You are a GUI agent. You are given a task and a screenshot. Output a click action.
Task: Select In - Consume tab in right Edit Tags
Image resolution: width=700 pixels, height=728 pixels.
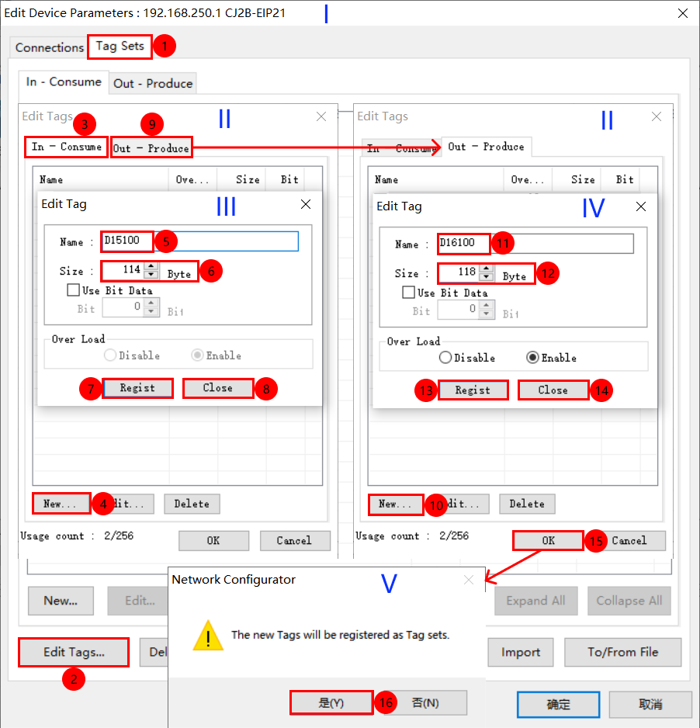[x=397, y=147]
